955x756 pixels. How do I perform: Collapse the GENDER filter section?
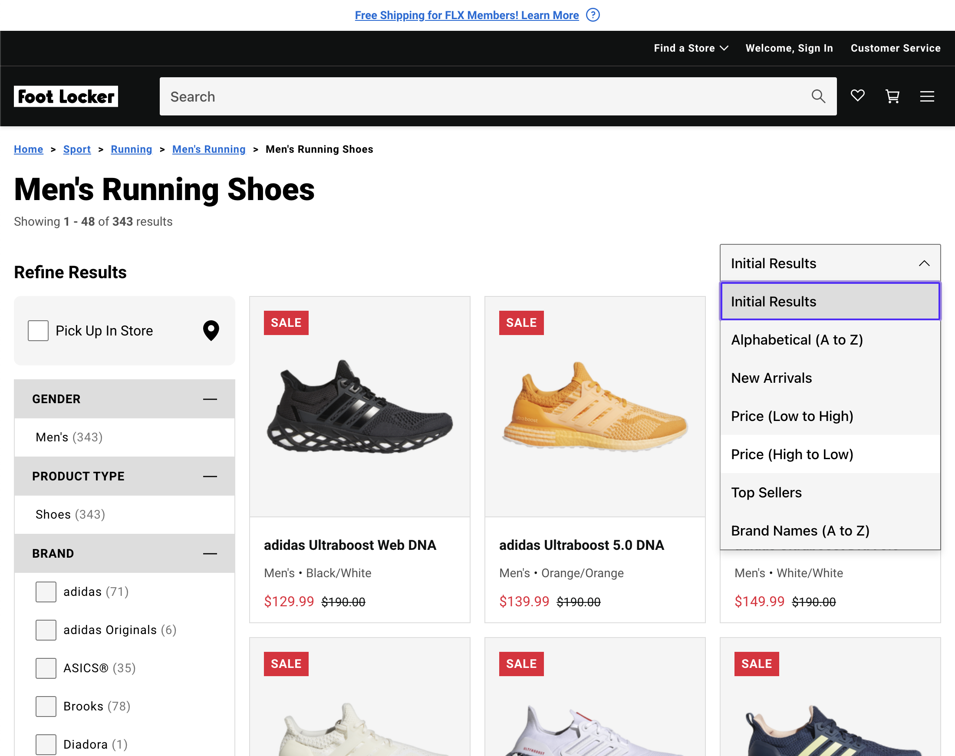[210, 399]
